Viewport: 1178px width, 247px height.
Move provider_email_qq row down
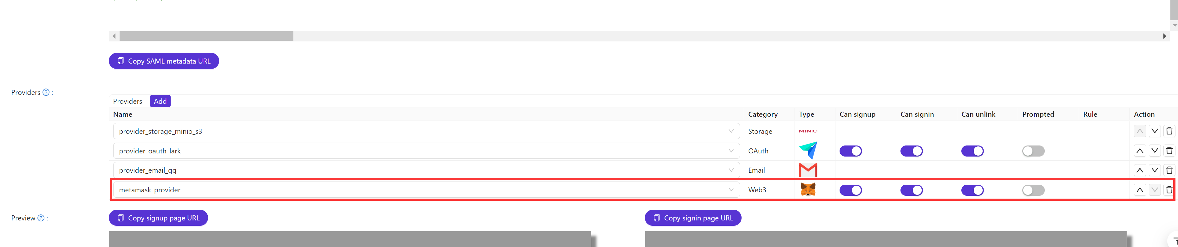pyautogui.click(x=1154, y=170)
